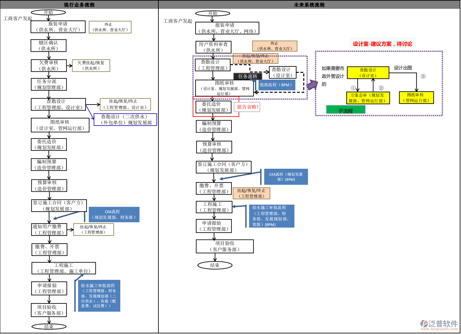The height and width of the screenshot is (334, 461).
Task: Select the 通知用户缴费 step
Action: 49,229
